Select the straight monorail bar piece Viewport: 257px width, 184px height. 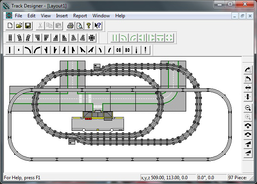click(x=10, y=50)
